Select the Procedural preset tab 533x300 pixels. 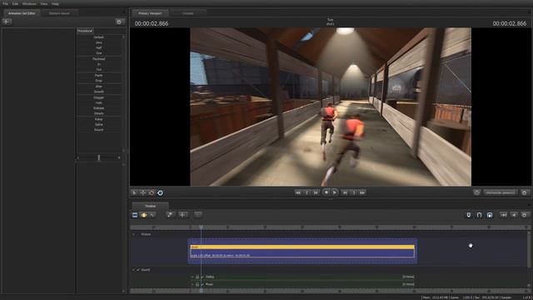[85, 31]
